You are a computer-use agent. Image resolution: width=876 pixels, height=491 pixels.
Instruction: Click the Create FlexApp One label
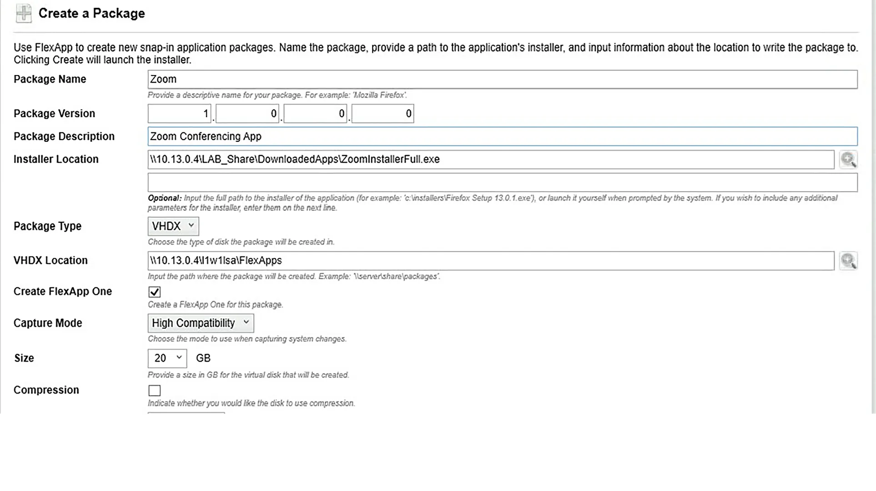[x=63, y=291]
